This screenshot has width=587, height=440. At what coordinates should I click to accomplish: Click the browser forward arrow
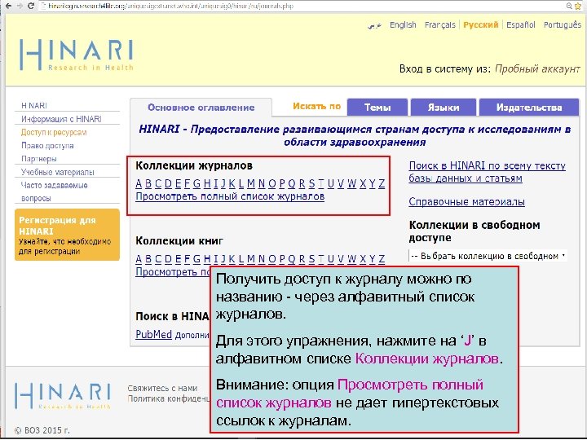tap(20, 6)
